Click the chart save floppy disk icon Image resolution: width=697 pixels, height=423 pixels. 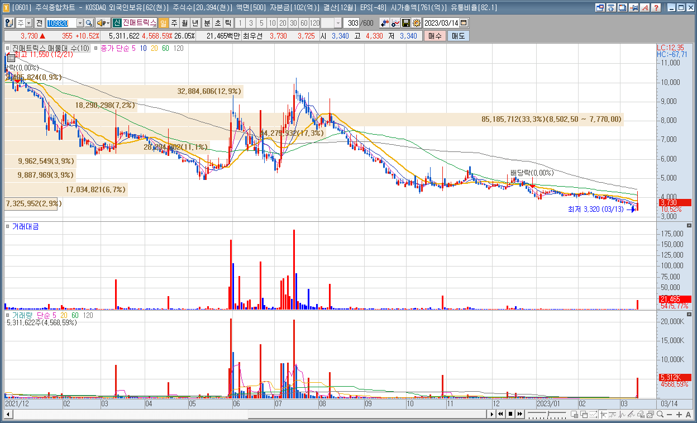pos(406,23)
